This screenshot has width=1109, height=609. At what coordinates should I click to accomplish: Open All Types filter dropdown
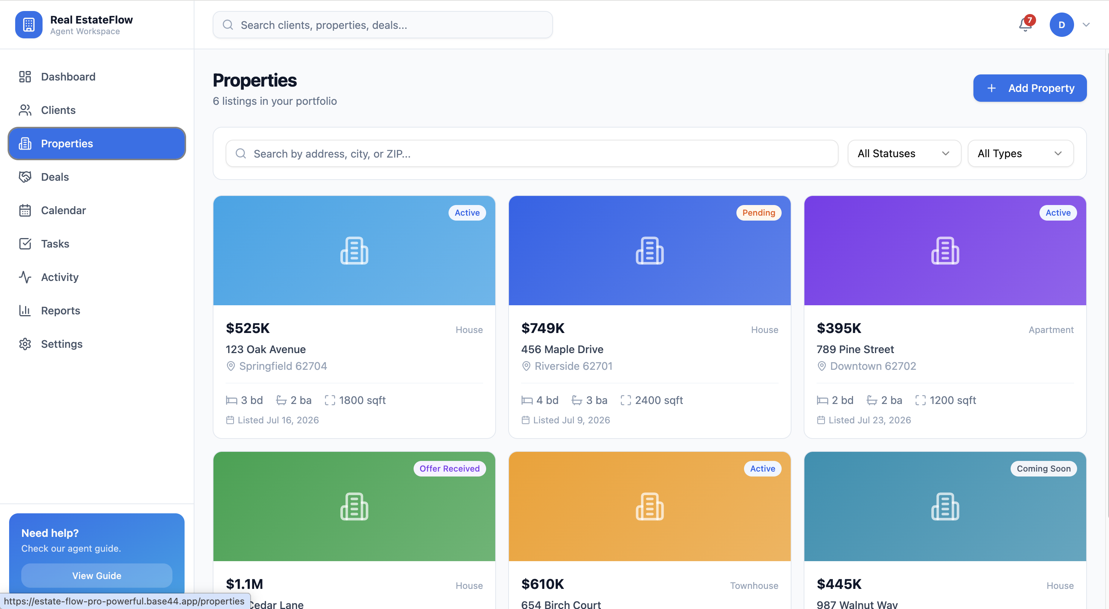(x=1020, y=153)
